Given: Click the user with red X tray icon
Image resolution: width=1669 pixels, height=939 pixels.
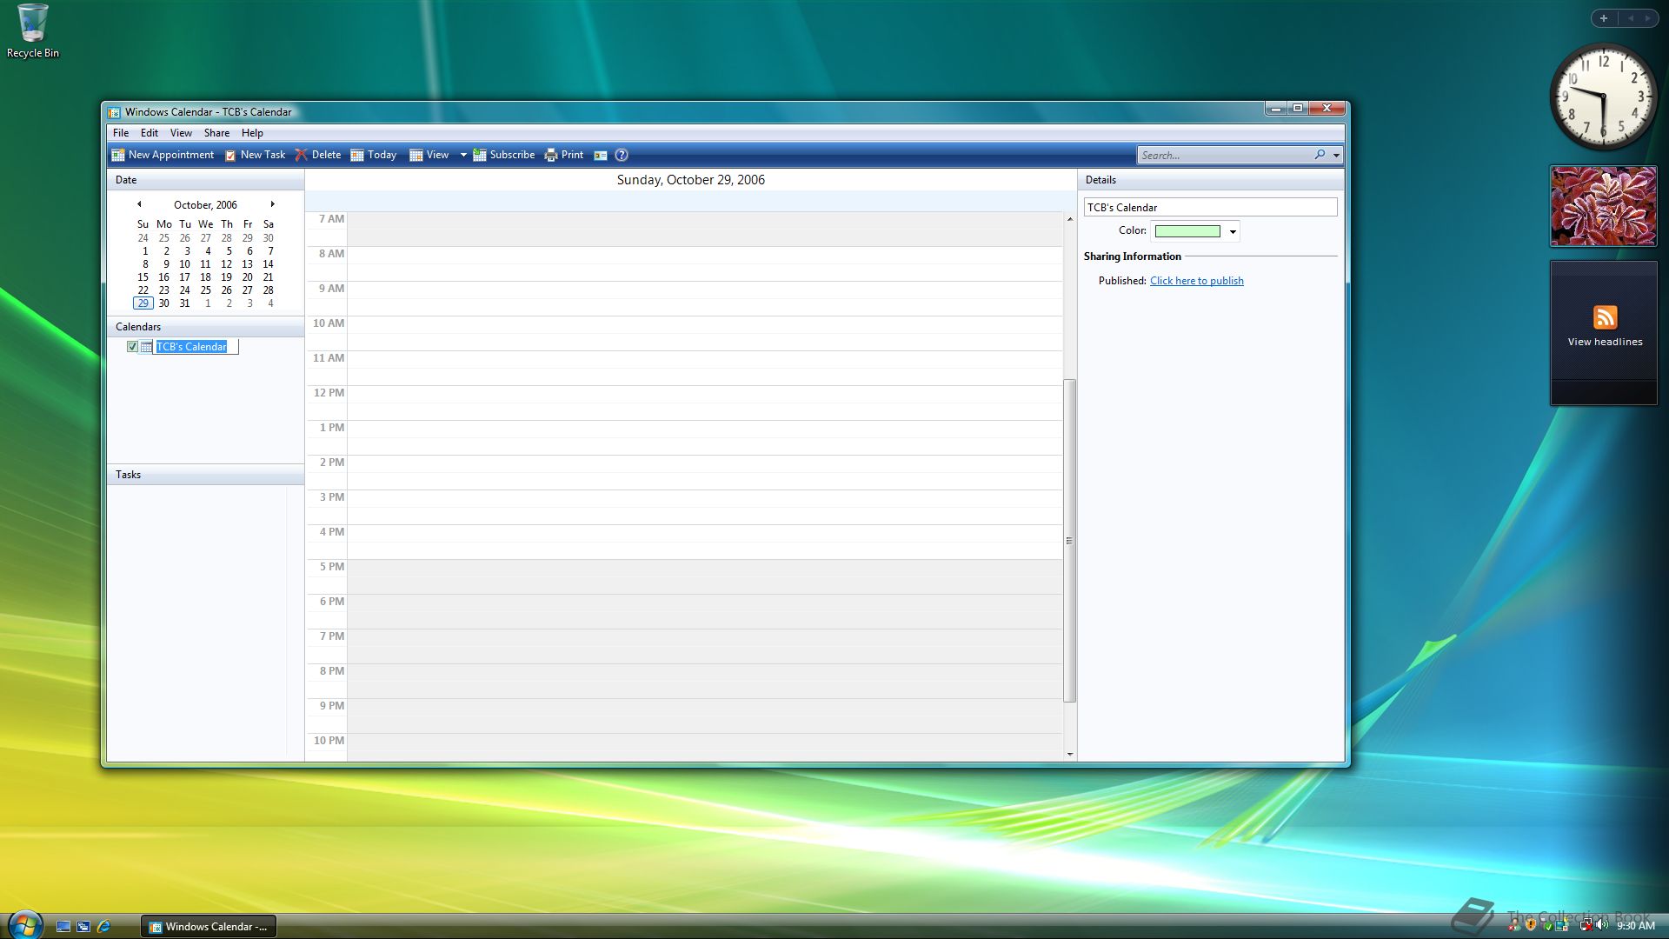Looking at the screenshot, I should click(1514, 925).
